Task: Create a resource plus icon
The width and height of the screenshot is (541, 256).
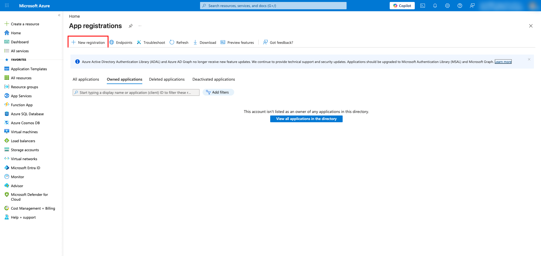Action: coord(7,24)
